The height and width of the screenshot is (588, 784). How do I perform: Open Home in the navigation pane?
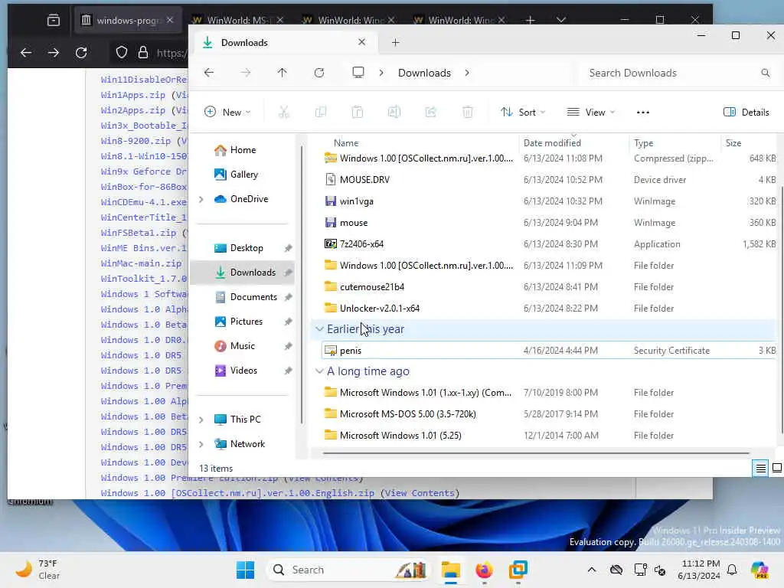pos(243,150)
